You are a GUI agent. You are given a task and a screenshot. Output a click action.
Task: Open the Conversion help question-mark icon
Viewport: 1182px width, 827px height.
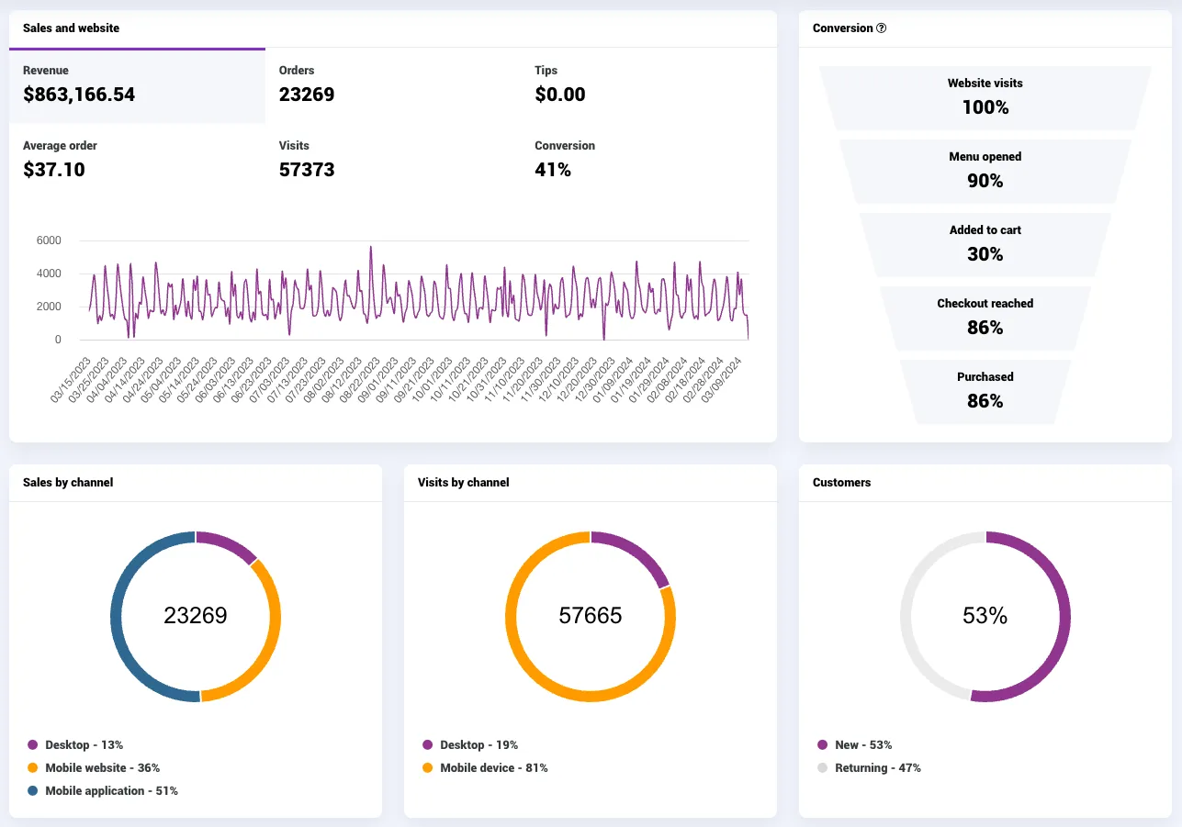pyautogui.click(x=882, y=28)
